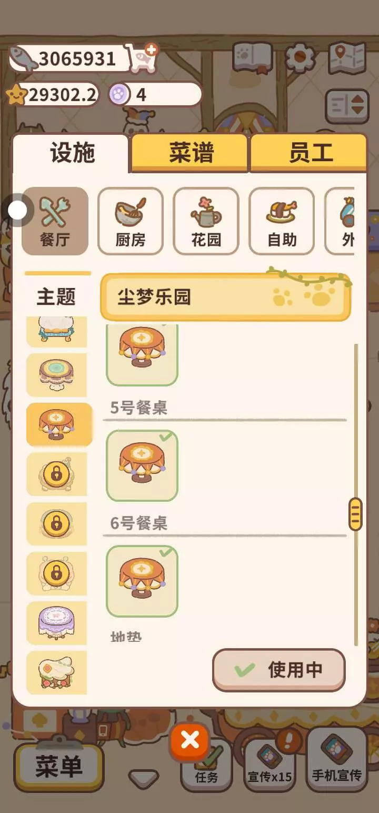
Task: Switch to the 员工 staff tab
Action: 309,153
